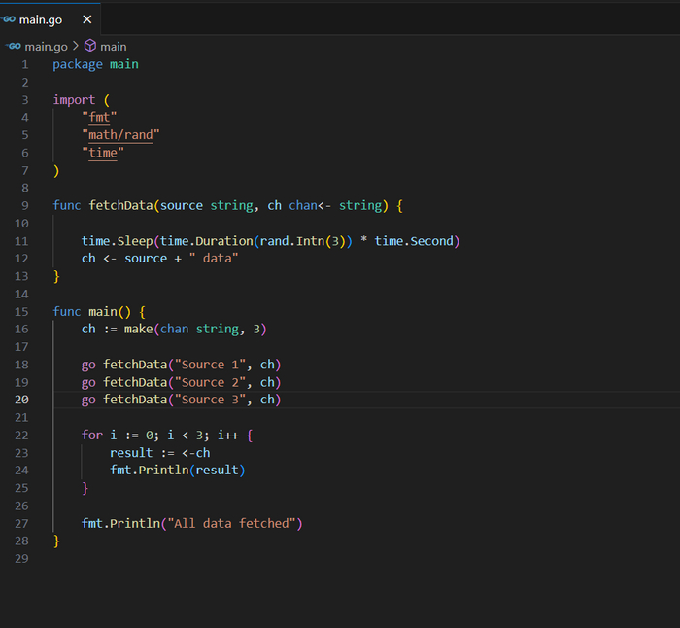Click the cube symbol icon in the breadcrumb

click(90, 46)
